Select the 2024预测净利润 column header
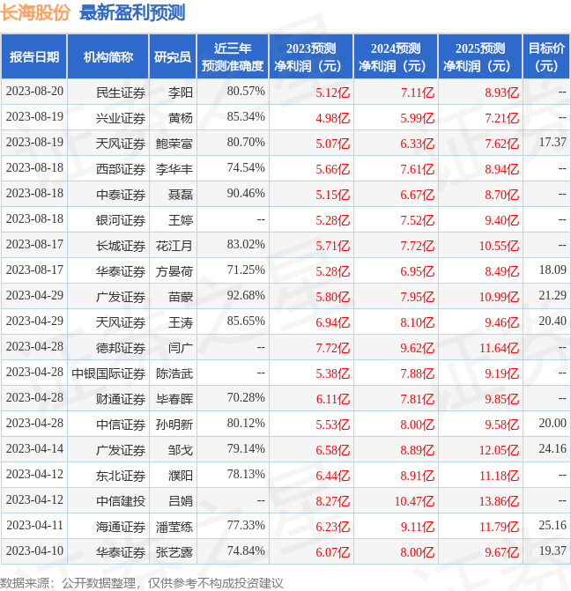 tap(396, 57)
